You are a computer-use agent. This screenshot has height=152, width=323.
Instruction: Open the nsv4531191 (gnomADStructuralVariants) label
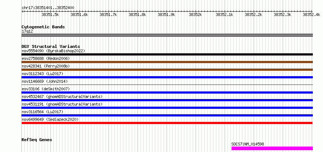(62, 104)
